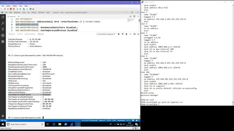Viewport: 234px width, 131px height.
Task: Add a new terminal with the plus icon
Action: coord(118,34)
